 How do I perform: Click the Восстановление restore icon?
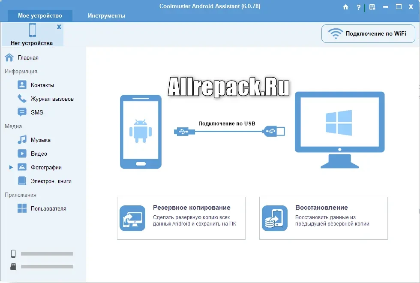click(275, 218)
